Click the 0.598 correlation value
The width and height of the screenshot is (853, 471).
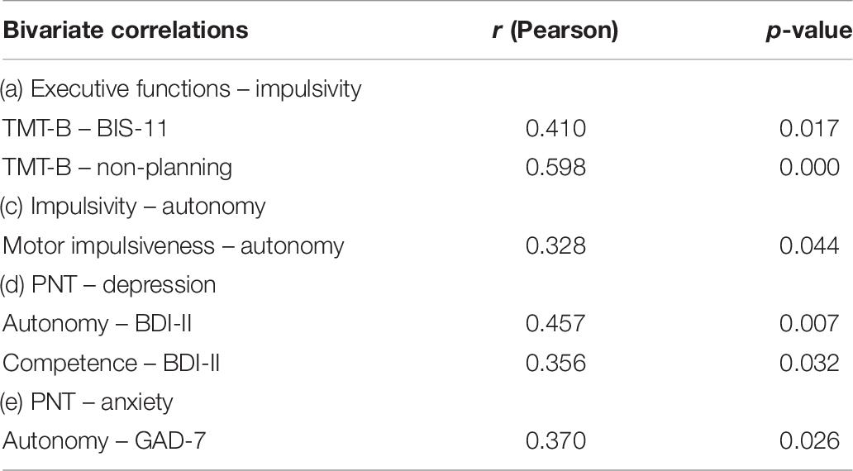click(555, 168)
